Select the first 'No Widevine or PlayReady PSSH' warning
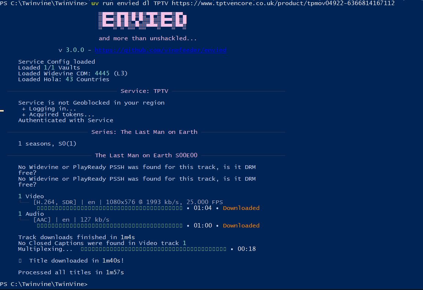Image resolution: width=423 pixels, height=290 pixels. (x=137, y=170)
